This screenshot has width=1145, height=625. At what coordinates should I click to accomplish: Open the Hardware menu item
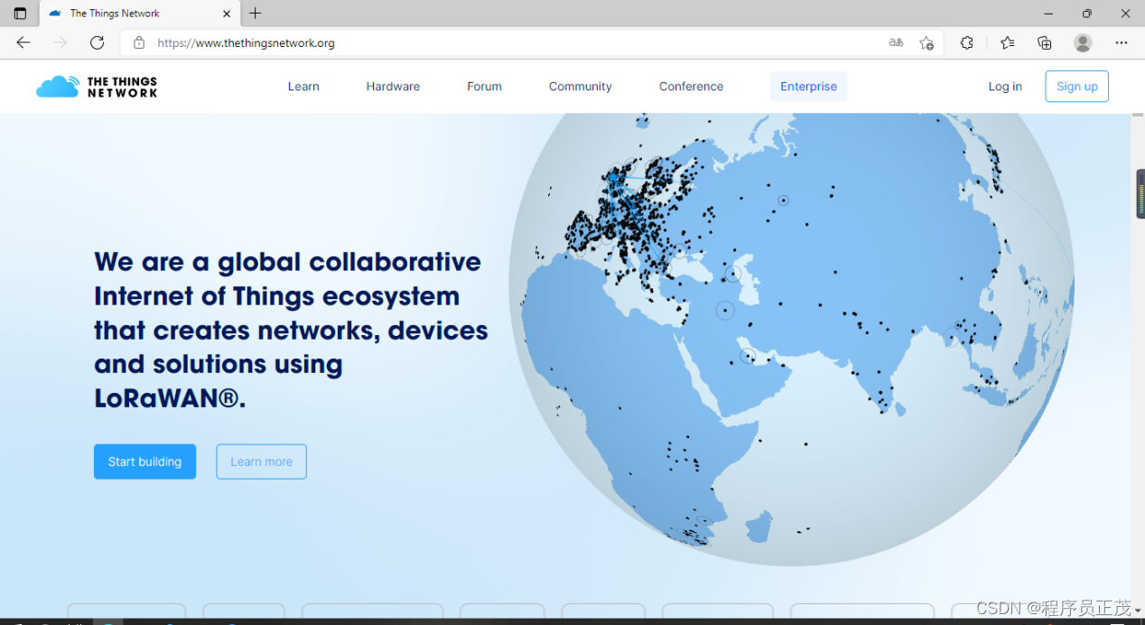pyautogui.click(x=393, y=87)
